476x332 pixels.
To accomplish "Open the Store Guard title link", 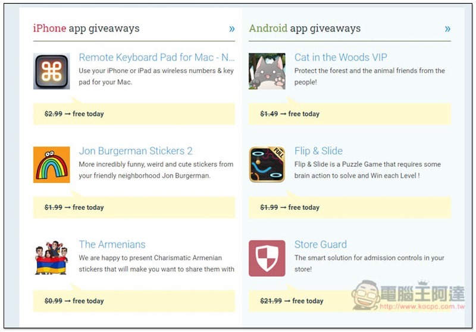I will coord(321,245).
